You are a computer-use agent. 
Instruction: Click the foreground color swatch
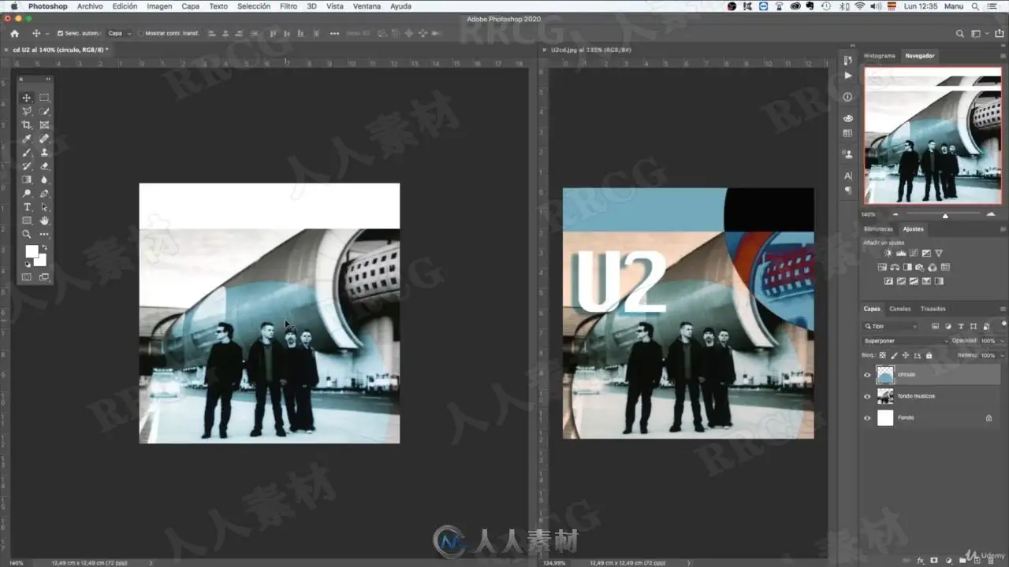pyautogui.click(x=31, y=250)
